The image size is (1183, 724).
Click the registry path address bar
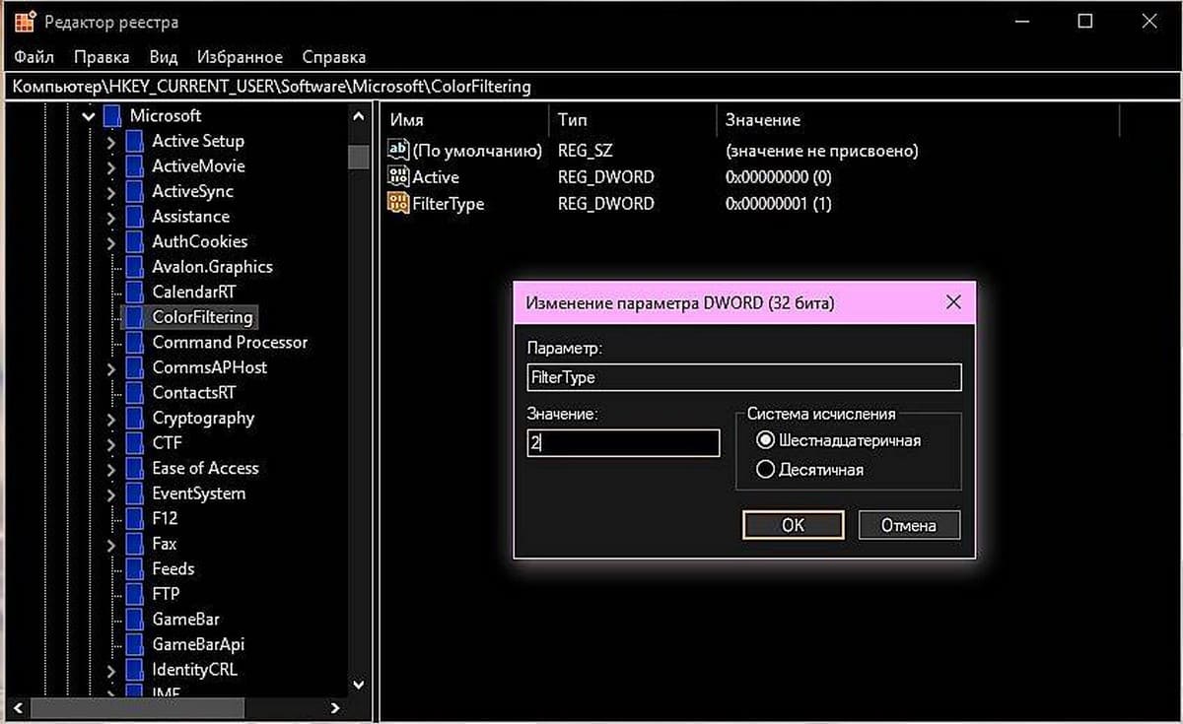(x=590, y=87)
